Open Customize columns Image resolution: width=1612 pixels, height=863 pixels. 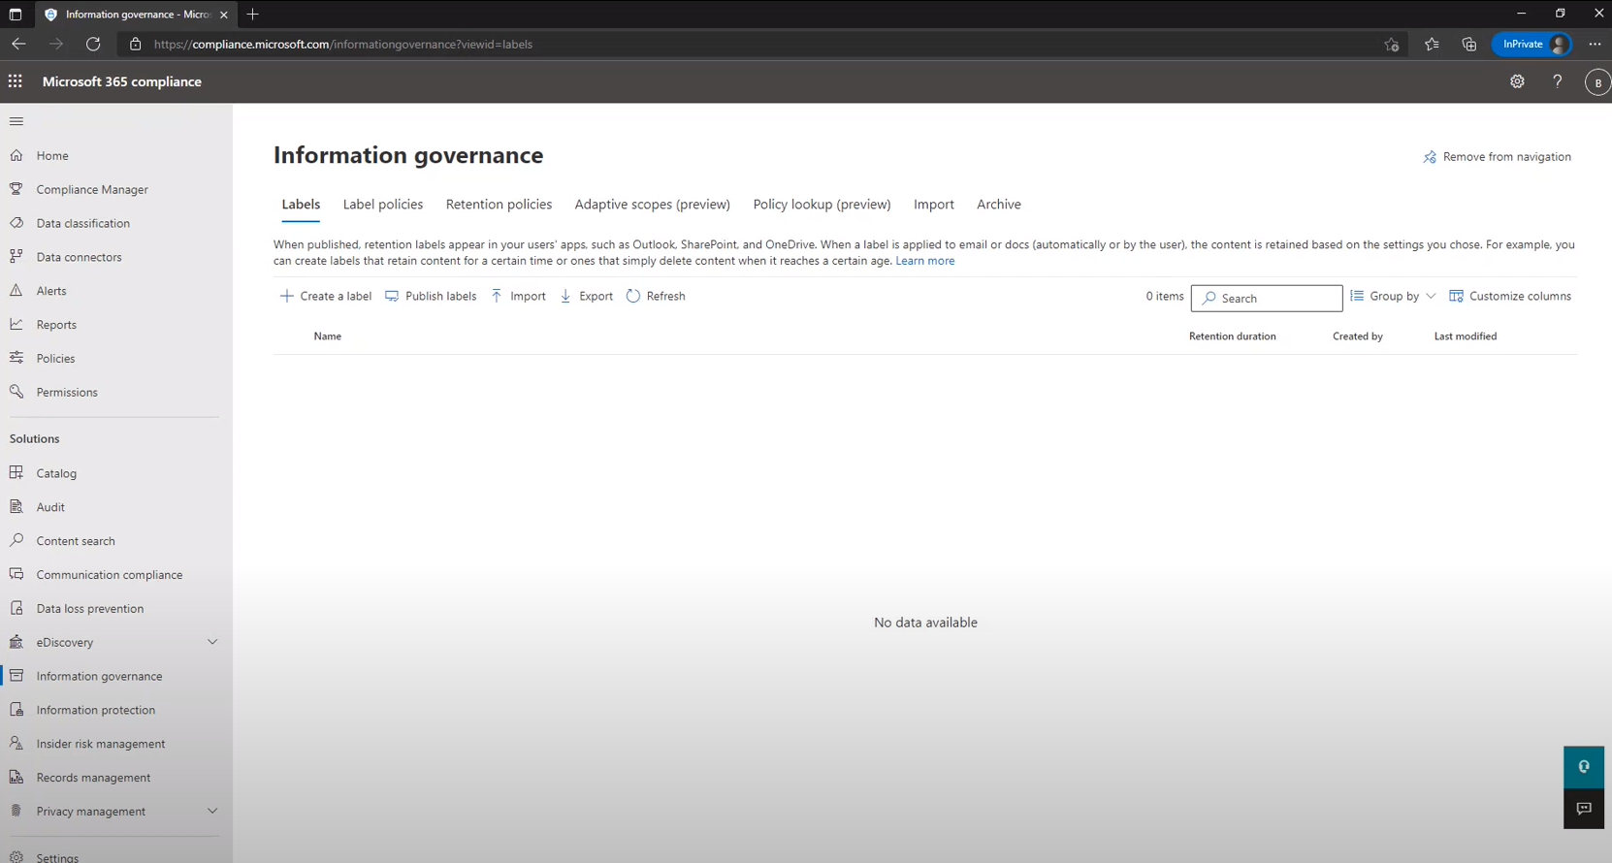tap(1510, 297)
